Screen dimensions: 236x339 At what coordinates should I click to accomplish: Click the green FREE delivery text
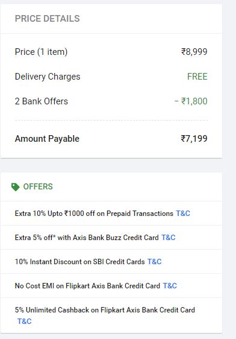[197, 77]
